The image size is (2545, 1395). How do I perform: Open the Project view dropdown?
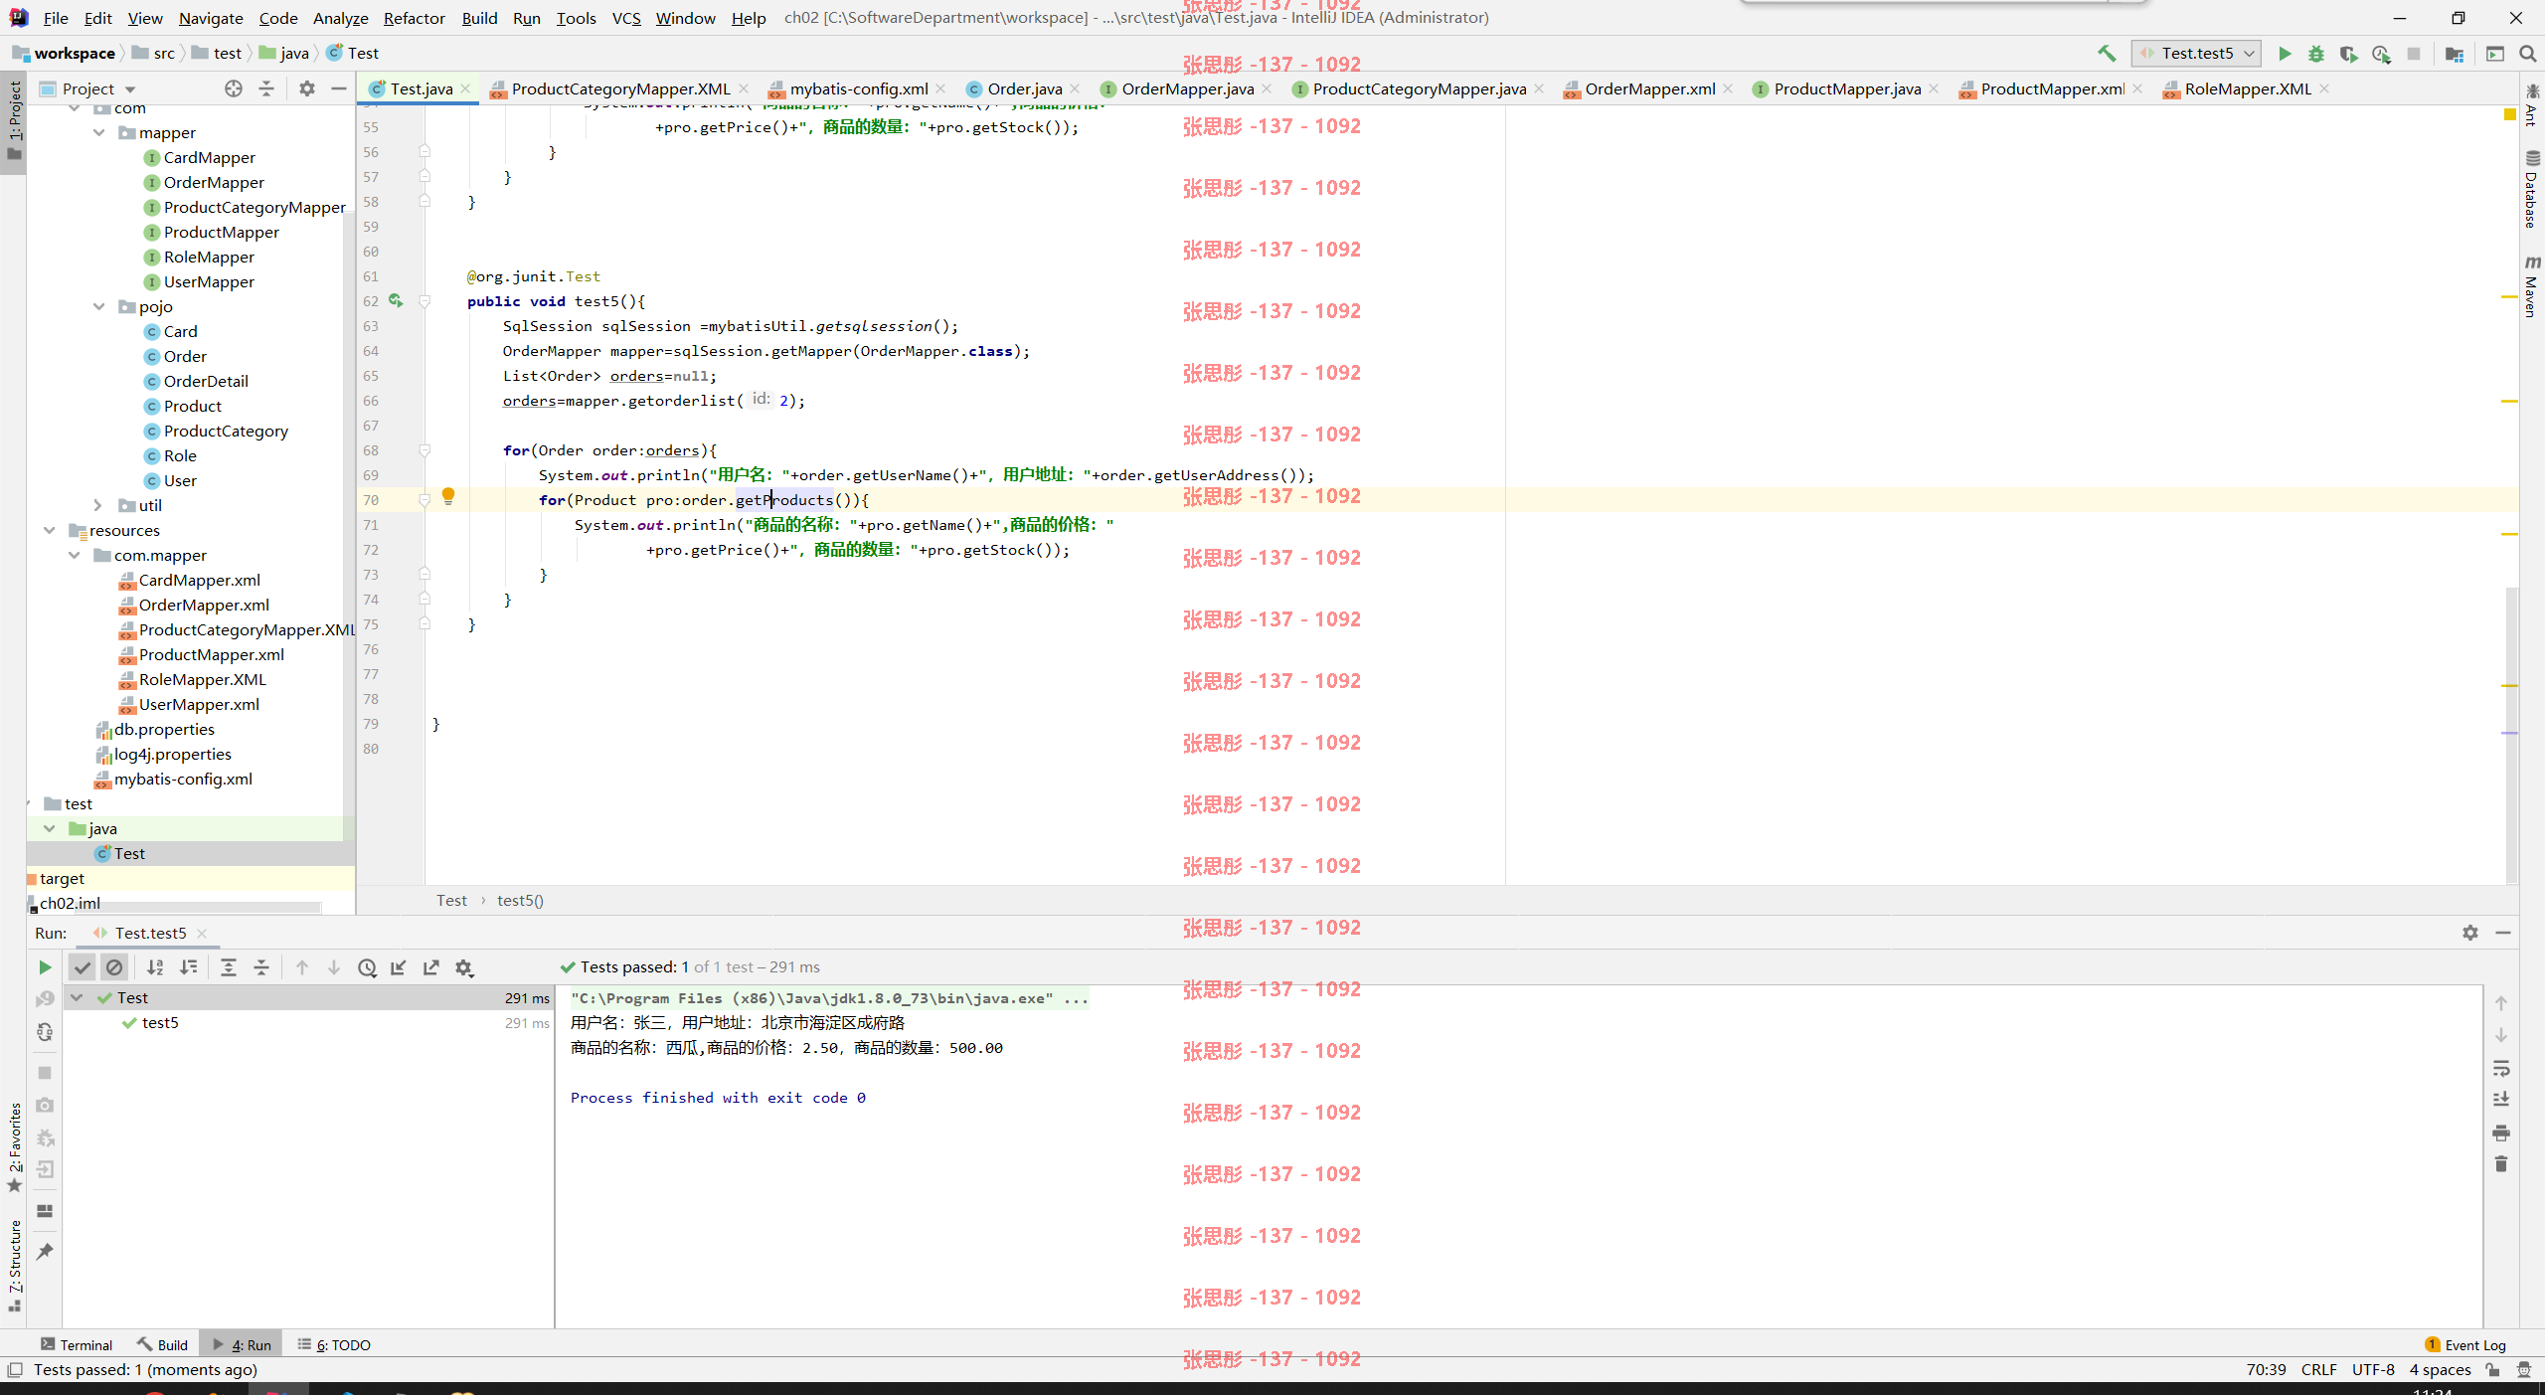pyautogui.click(x=88, y=88)
